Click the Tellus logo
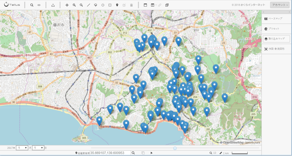This screenshot has height=156, width=292. (x=12, y=5)
